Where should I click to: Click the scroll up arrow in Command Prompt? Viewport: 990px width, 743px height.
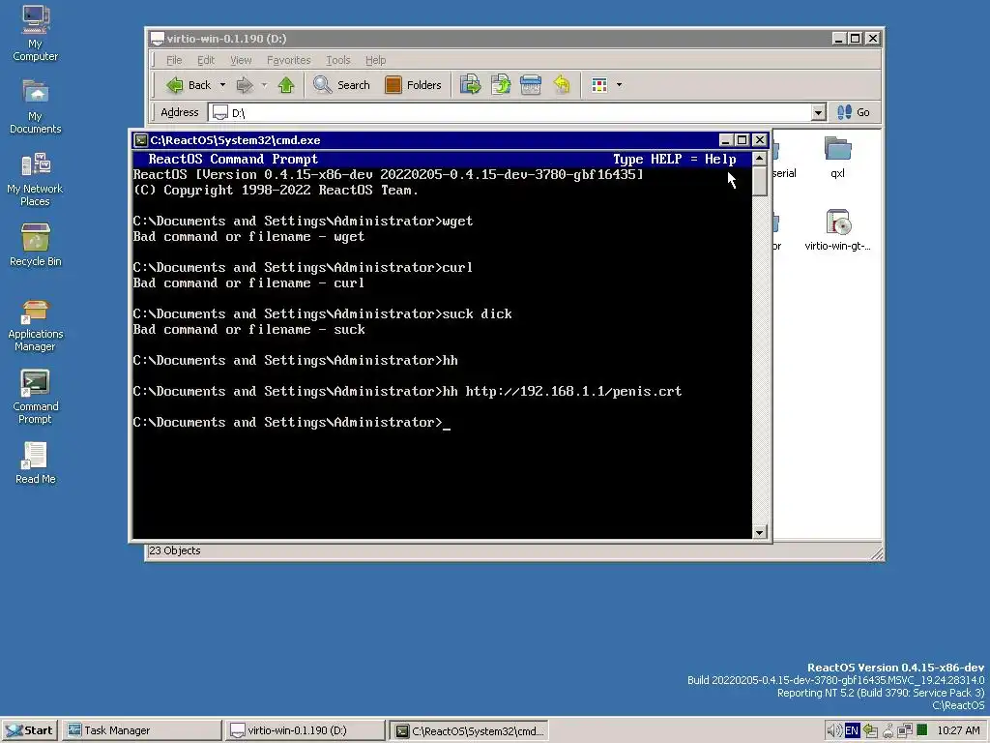(760, 159)
